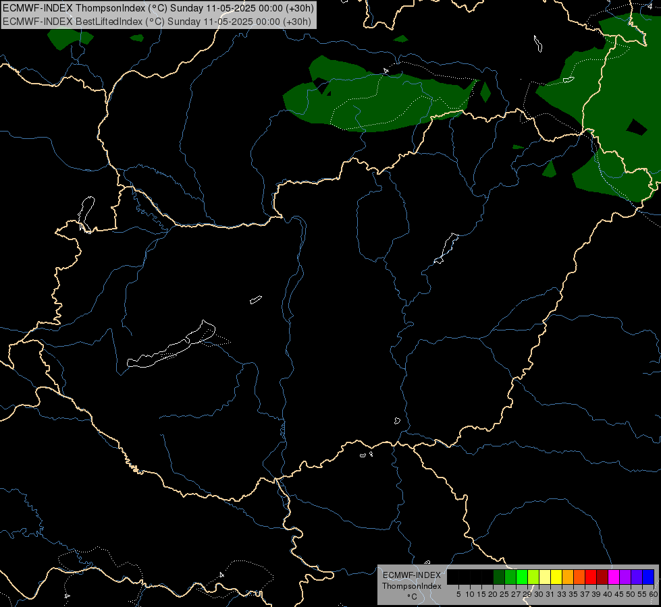Click the dark red 39–40 legend swatch

pyautogui.click(x=602, y=577)
